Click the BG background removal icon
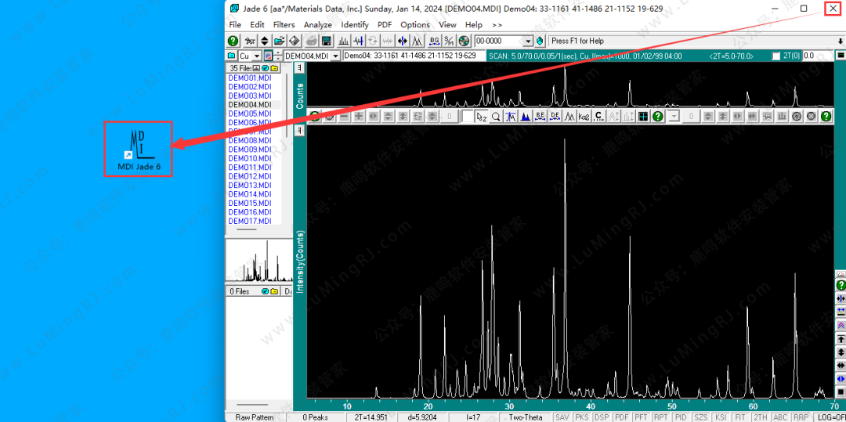This screenshot has height=422, width=846. pos(433,41)
